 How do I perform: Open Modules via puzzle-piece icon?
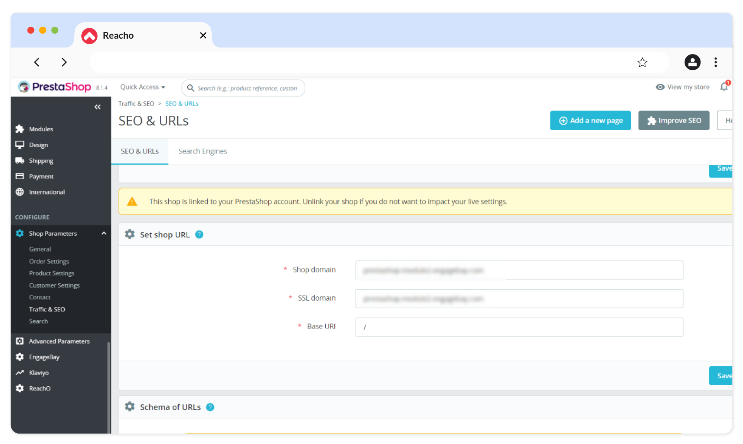click(x=20, y=129)
